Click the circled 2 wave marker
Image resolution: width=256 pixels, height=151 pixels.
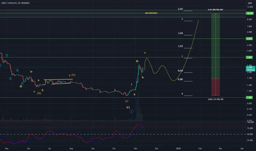click(x=7, y=55)
